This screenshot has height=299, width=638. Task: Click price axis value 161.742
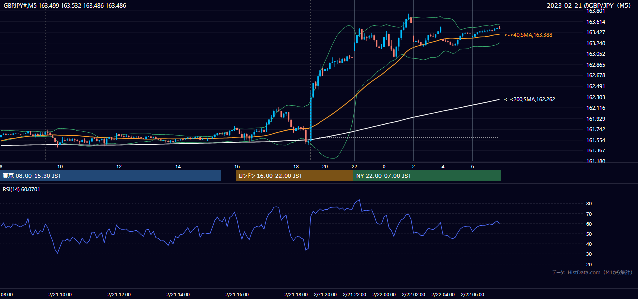[x=595, y=129]
